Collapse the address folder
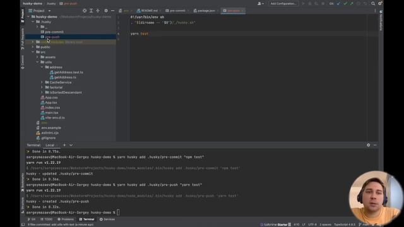The image size is (404, 227). (42, 67)
